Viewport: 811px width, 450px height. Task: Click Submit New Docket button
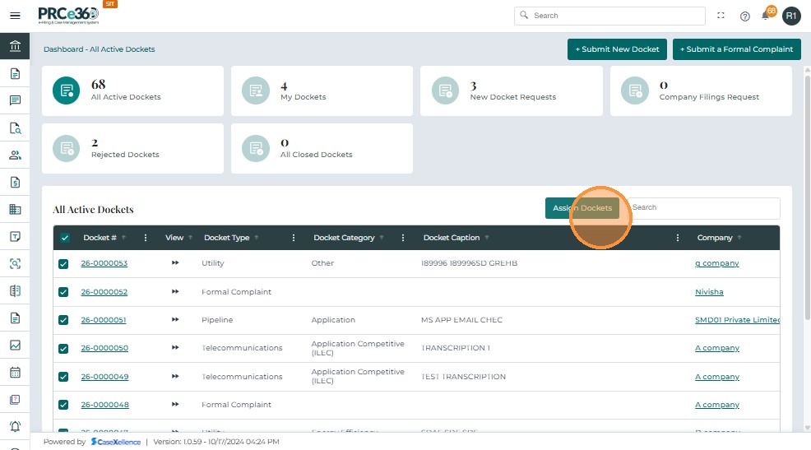coord(617,49)
